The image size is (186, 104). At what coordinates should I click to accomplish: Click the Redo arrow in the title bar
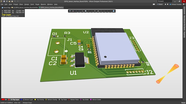pos(18,1)
